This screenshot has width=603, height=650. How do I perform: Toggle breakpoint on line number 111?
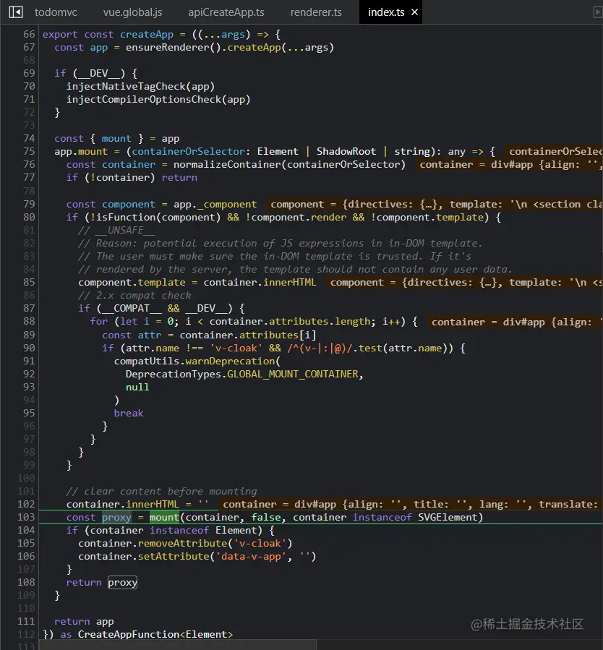coord(26,621)
